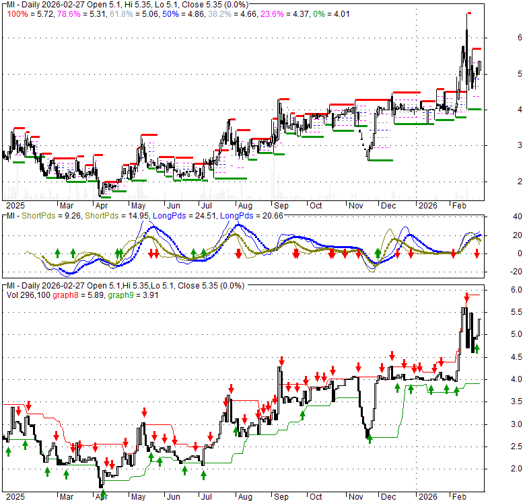Click the '6' price level on top chart axis
This screenshot has width=525, height=501.
tap(520, 38)
